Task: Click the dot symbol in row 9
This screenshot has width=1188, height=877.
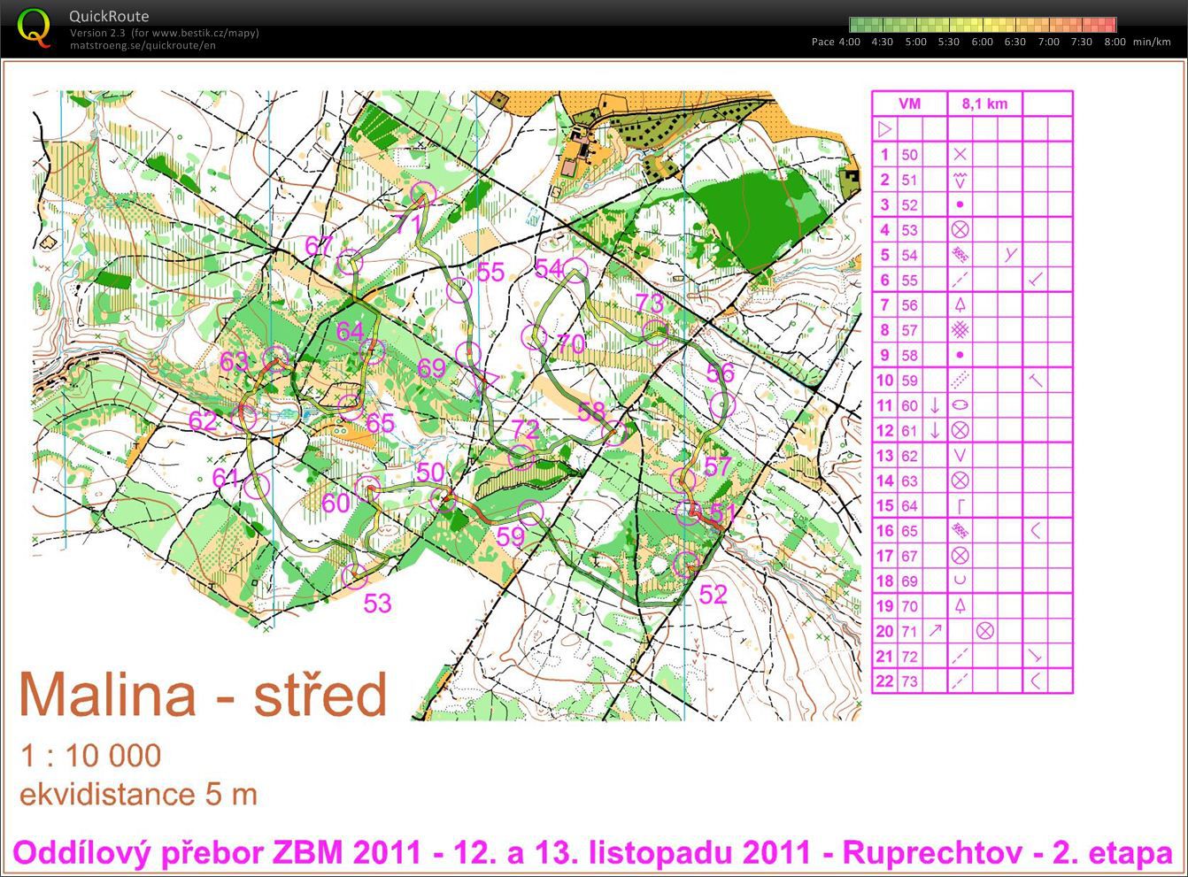Action: 960,355
